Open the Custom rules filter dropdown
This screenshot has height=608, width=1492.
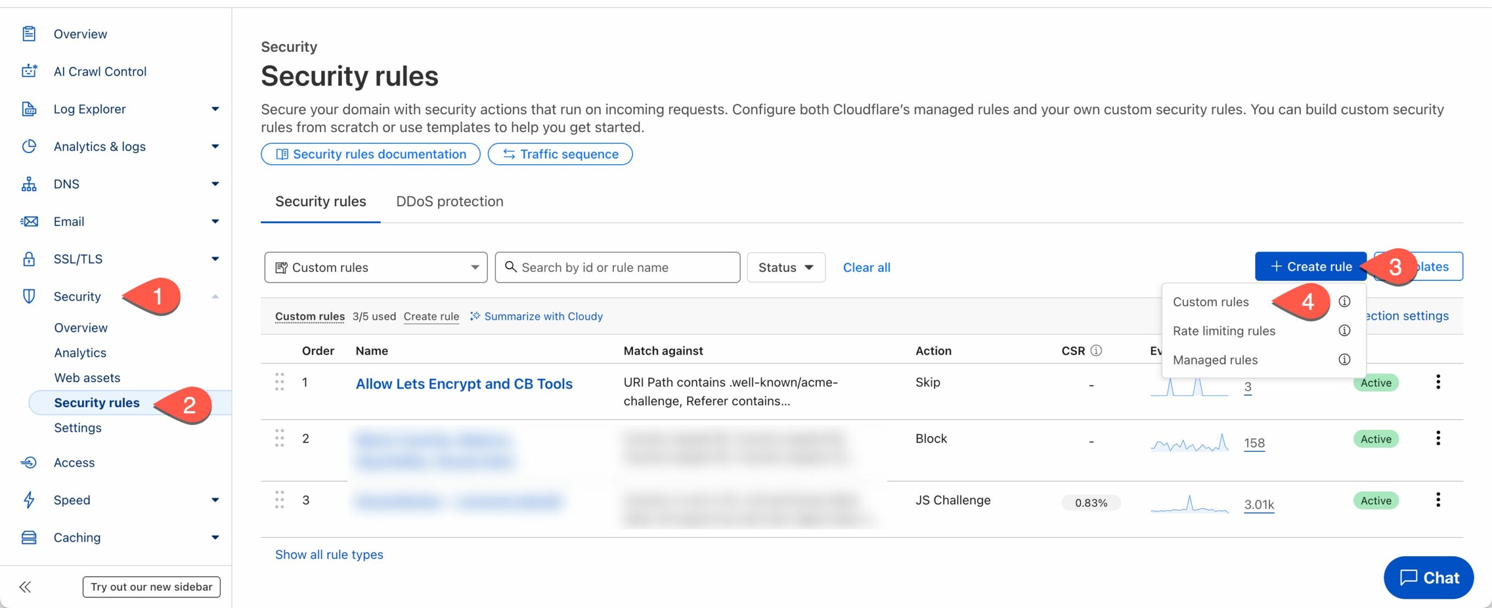(x=375, y=267)
